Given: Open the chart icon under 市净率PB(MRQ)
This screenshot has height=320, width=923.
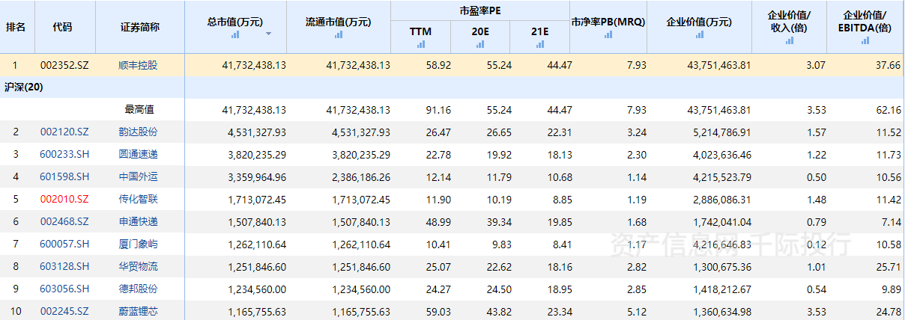Looking at the screenshot, I should [608, 34].
